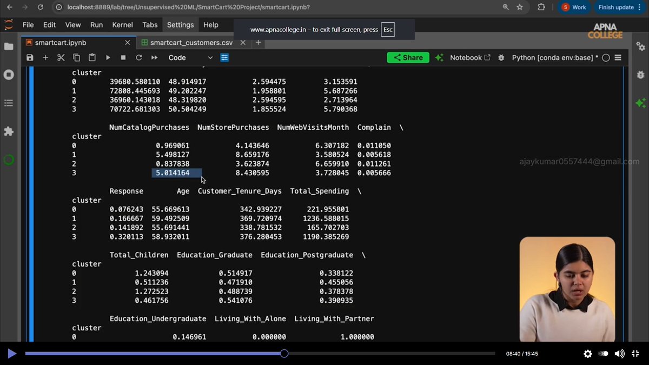Seek using the video progress bar
649x365 pixels.
pyautogui.click(x=260, y=354)
